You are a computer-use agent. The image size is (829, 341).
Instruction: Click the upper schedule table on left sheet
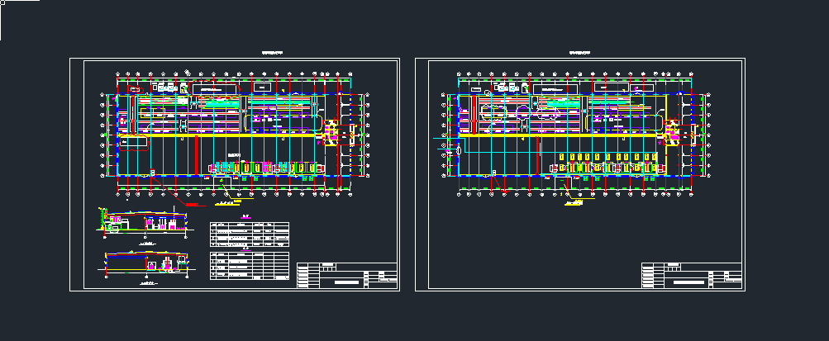pyautogui.click(x=250, y=234)
